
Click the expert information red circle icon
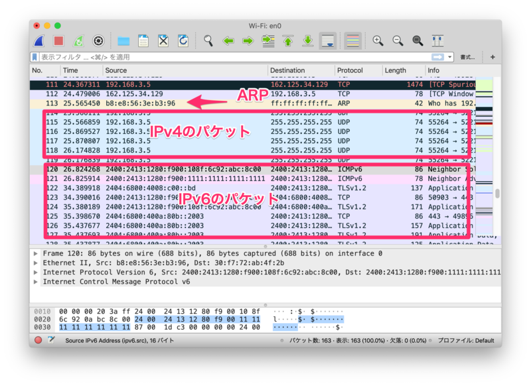(x=38, y=340)
